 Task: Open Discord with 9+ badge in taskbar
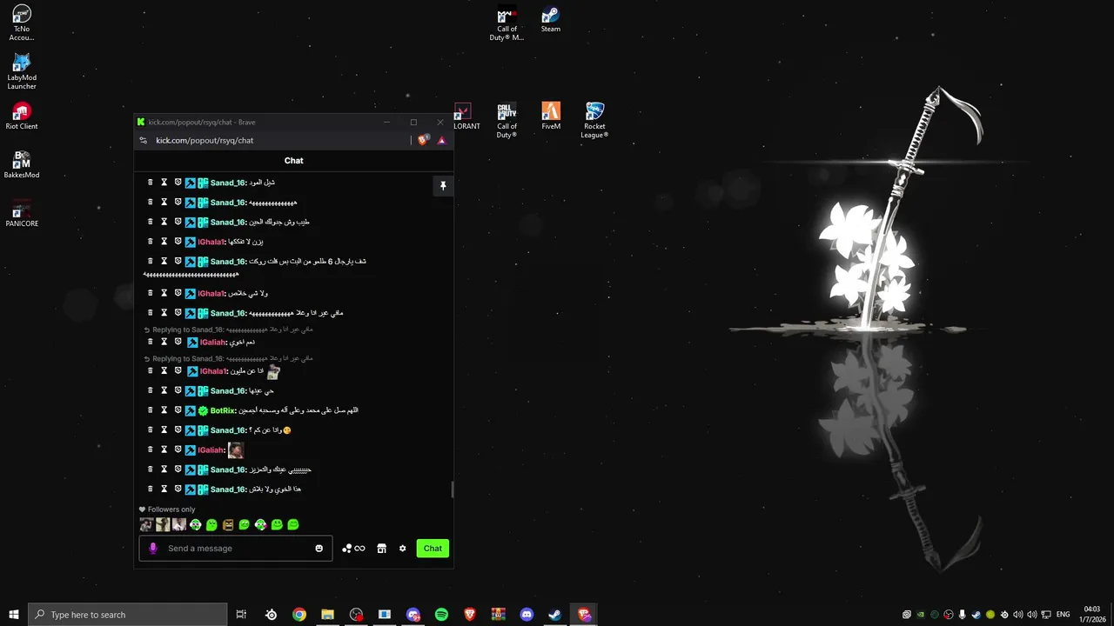tap(413, 615)
